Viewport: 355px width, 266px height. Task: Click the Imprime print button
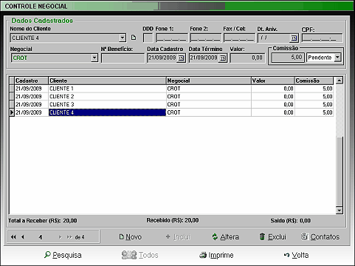(x=216, y=255)
